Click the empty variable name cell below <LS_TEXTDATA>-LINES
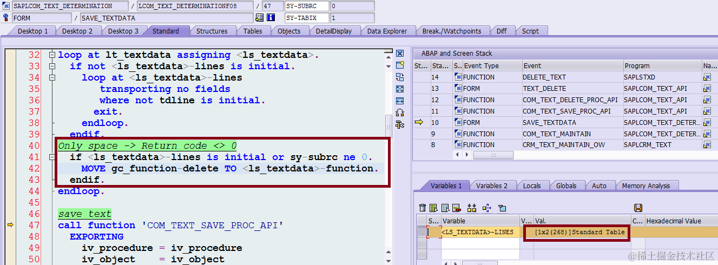Viewport: 718px width, 265px height. (x=480, y=243)
